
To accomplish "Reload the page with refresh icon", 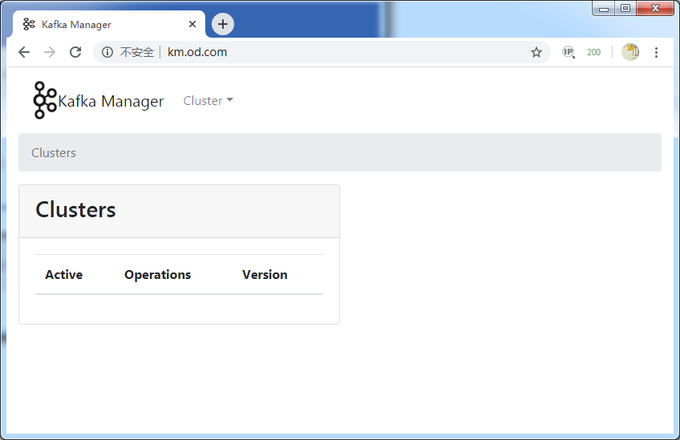I will coord(75,52).
